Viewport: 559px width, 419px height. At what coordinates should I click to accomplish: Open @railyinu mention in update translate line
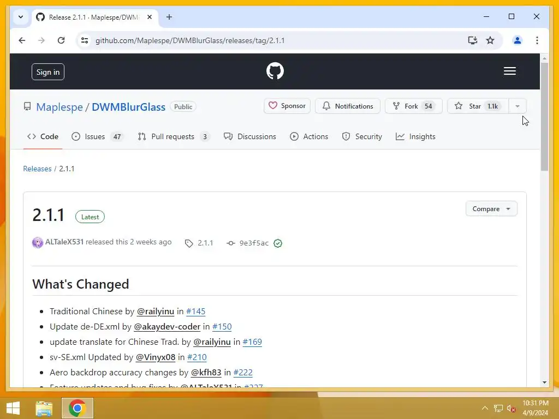[x=212, y=342]
